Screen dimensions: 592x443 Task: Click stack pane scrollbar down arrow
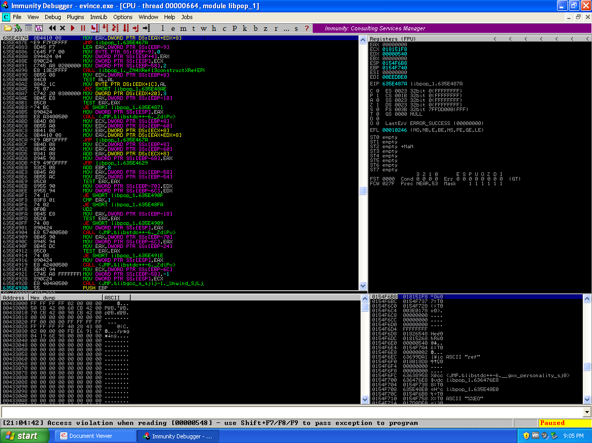pyautogui.click(x=587, y=400)
